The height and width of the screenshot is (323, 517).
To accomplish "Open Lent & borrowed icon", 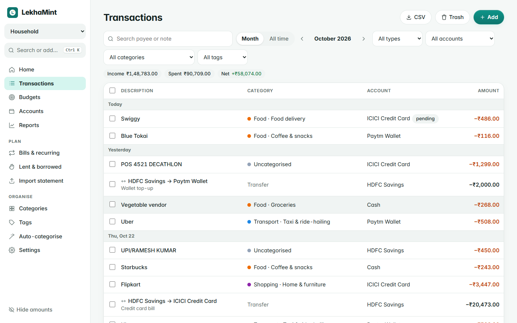I will [12, 167].
